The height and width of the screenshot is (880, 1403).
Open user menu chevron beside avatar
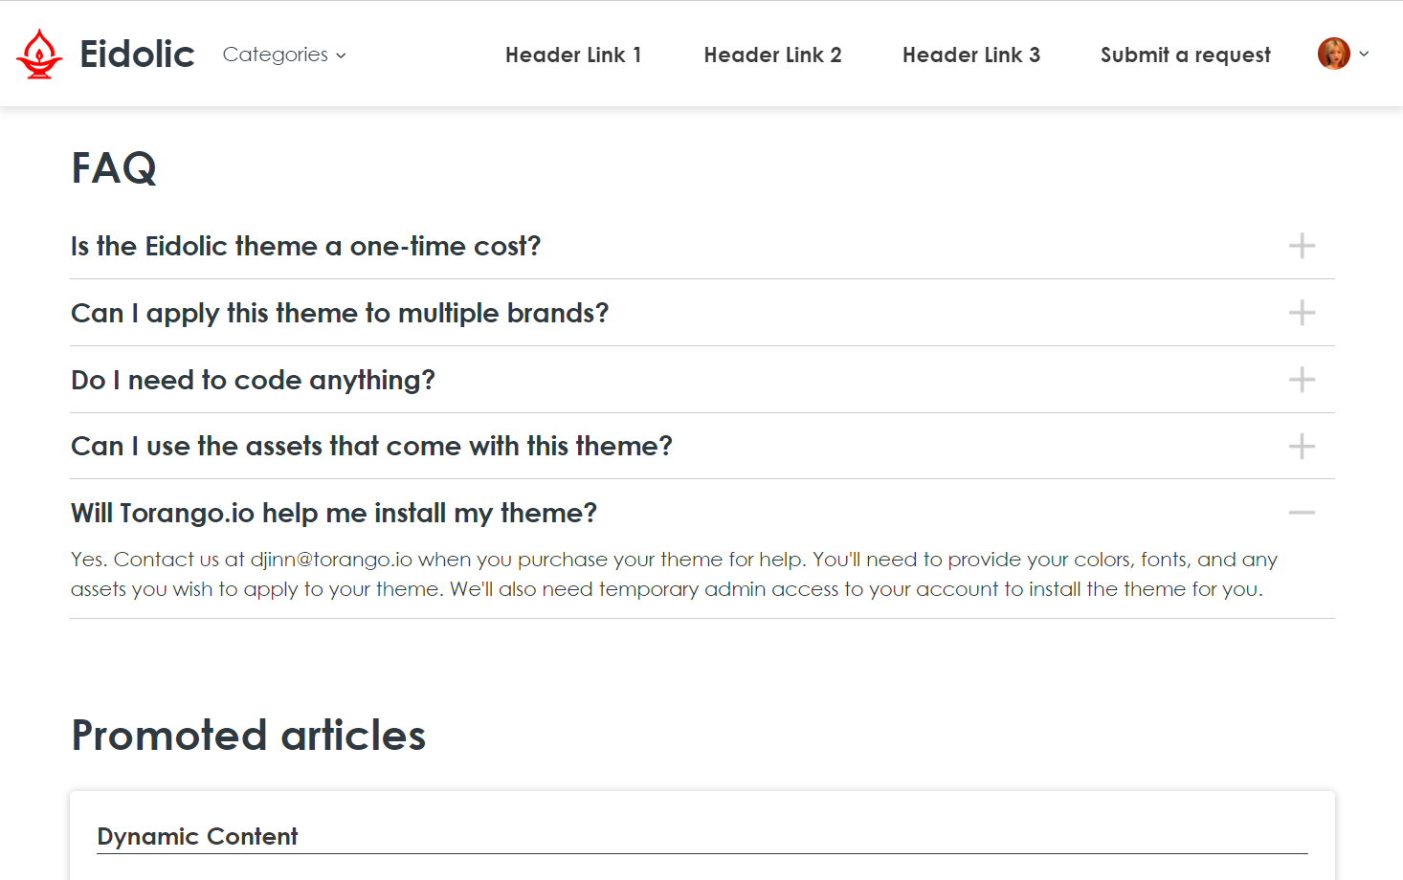(1364, 54)
